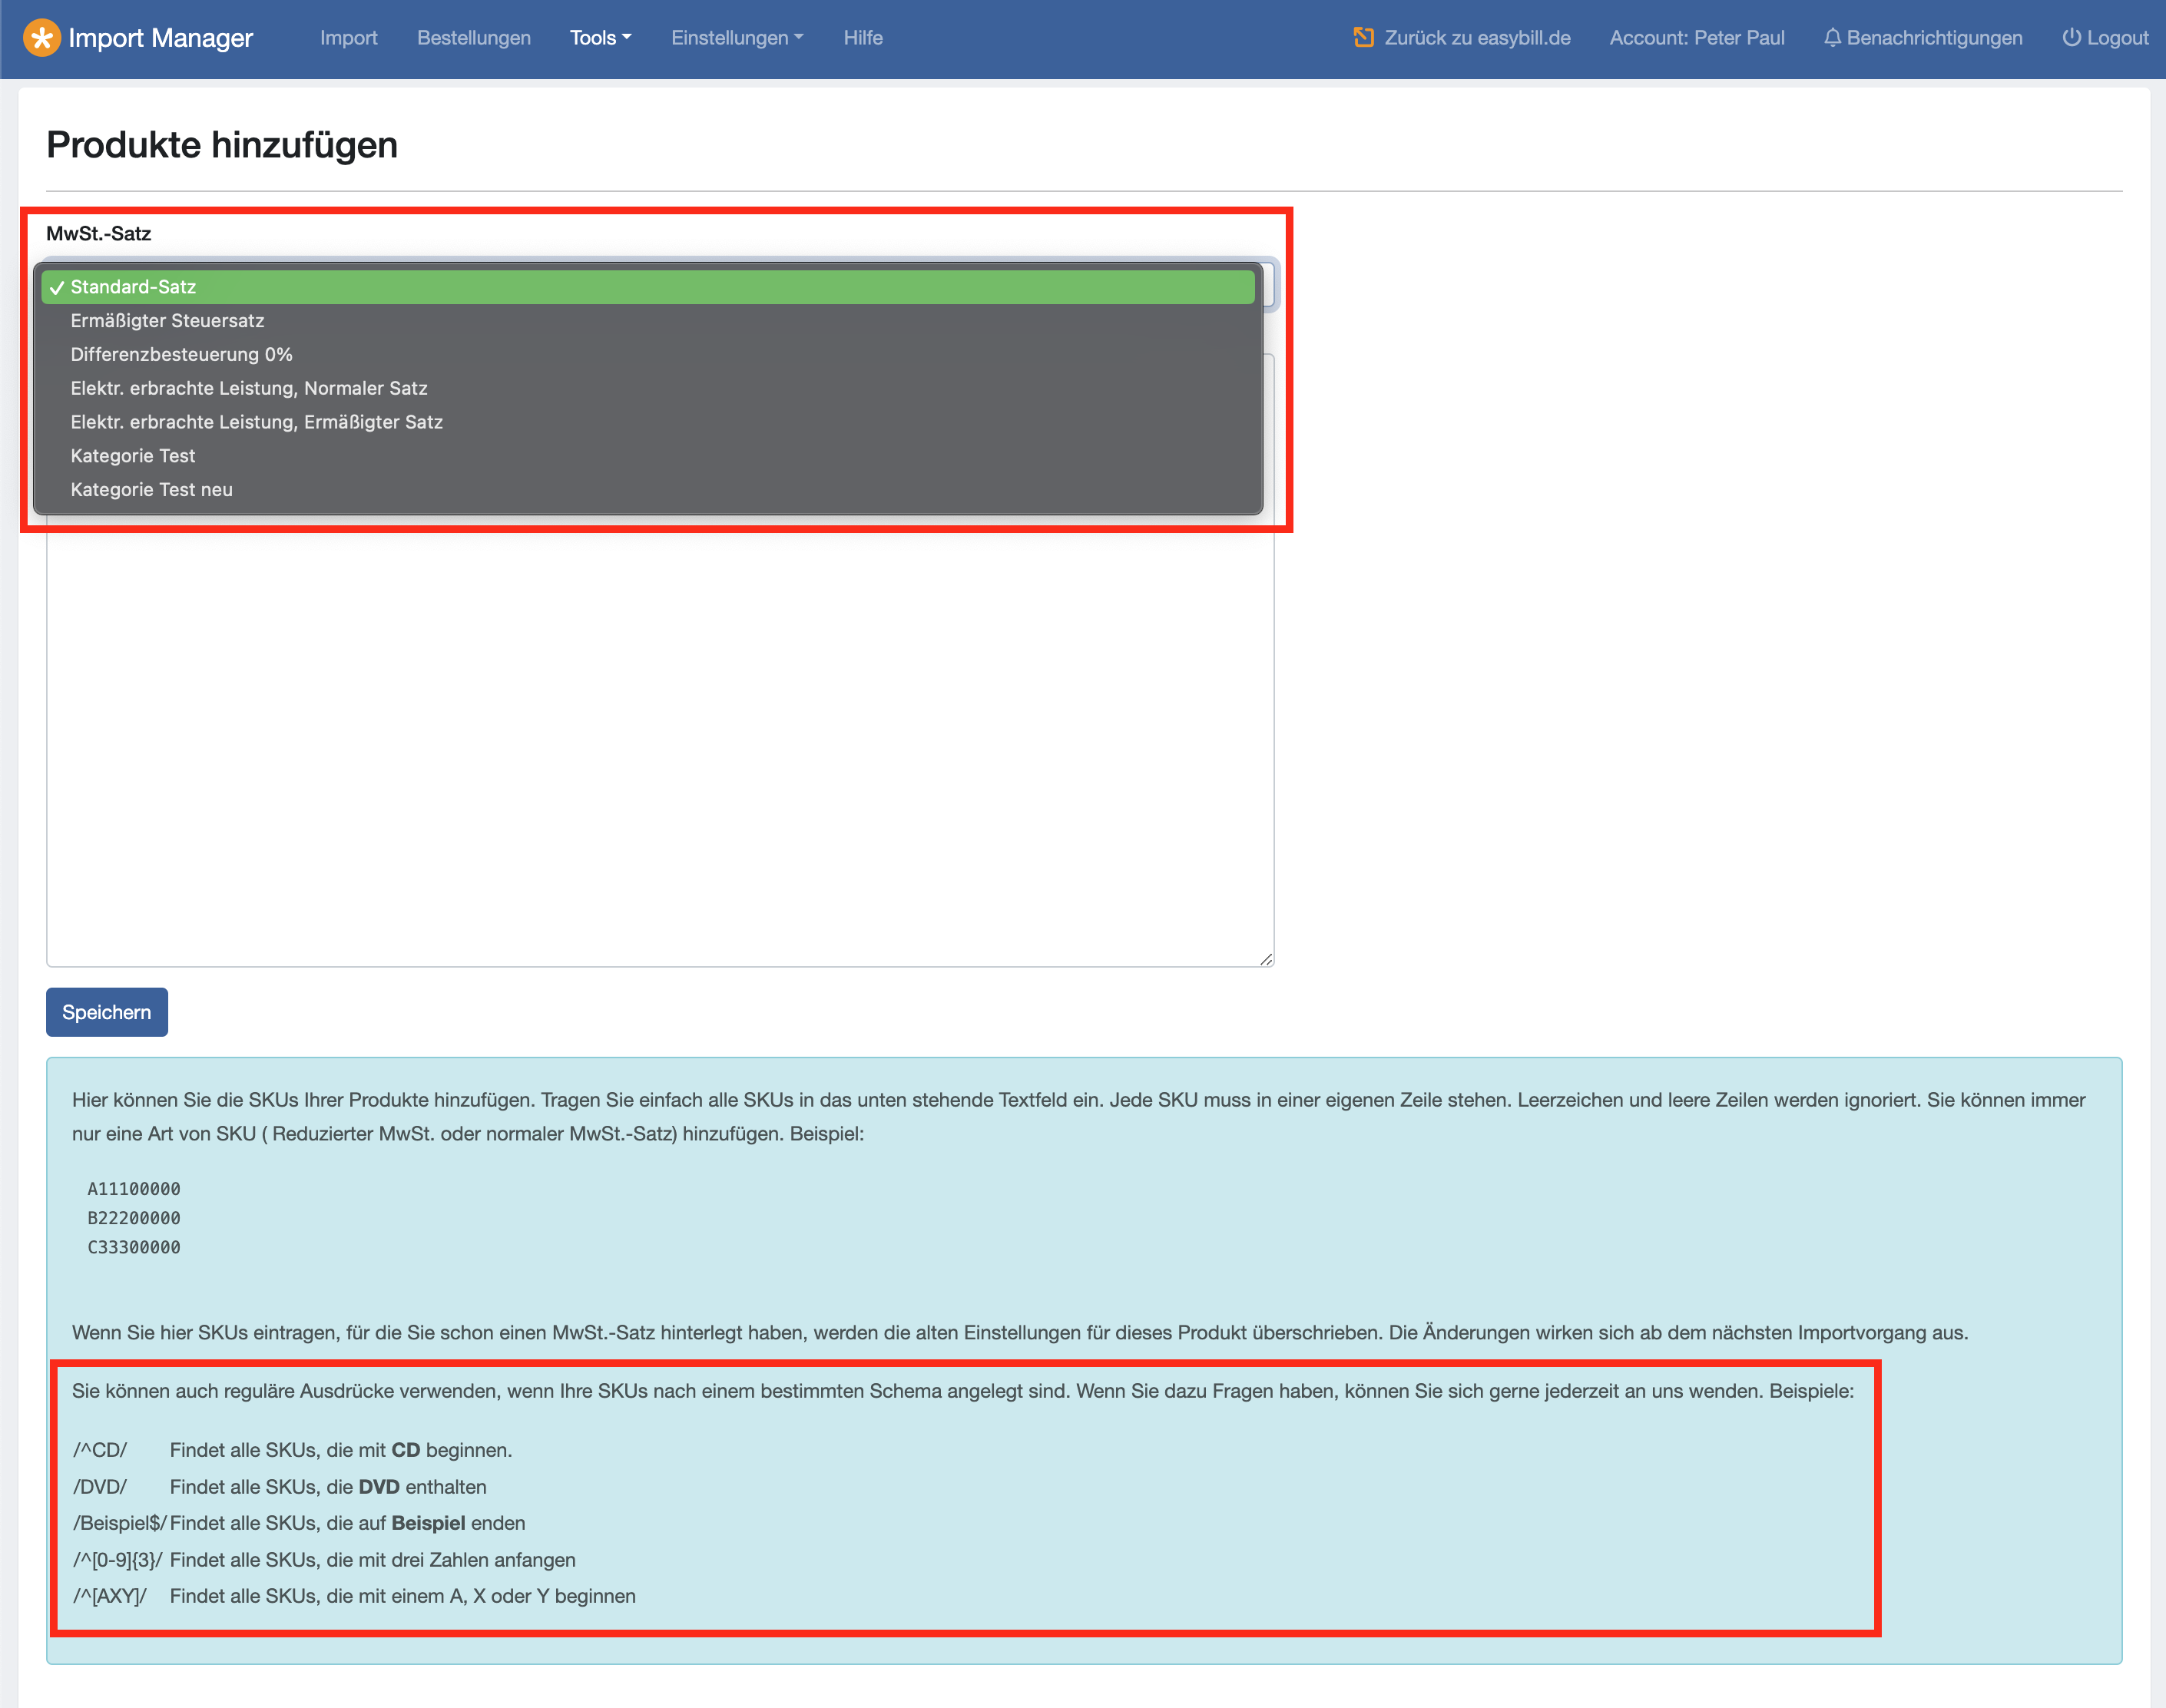Click the Import Manager brand text
Screen dimensions: 2166x1708
point(160,38)
